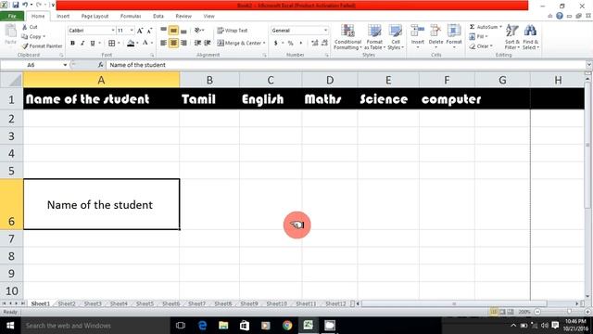Click the Orientation angled text icon
Viewport: 593px width, 334px height.
(x=197, y=31)
